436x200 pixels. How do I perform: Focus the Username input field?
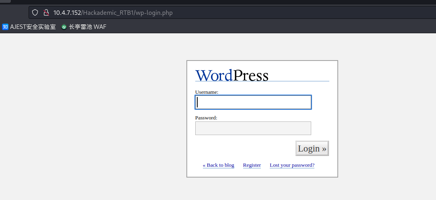click(x=253, y=102)
